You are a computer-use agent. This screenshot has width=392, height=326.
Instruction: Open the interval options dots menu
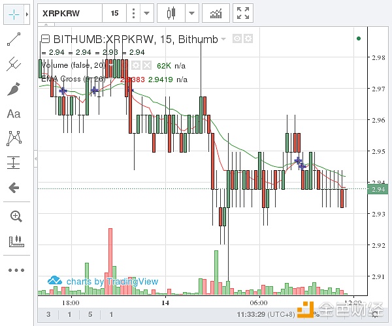click(133, 13)
